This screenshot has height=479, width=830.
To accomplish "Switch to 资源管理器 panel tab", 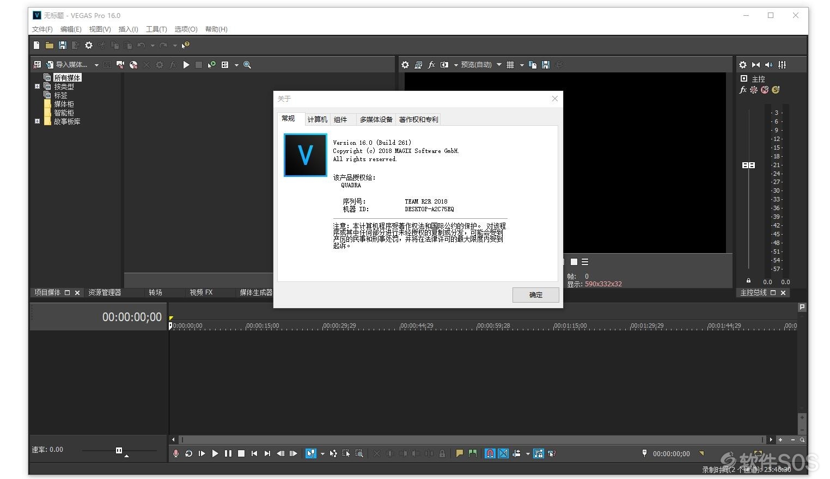I will (105, 292).
